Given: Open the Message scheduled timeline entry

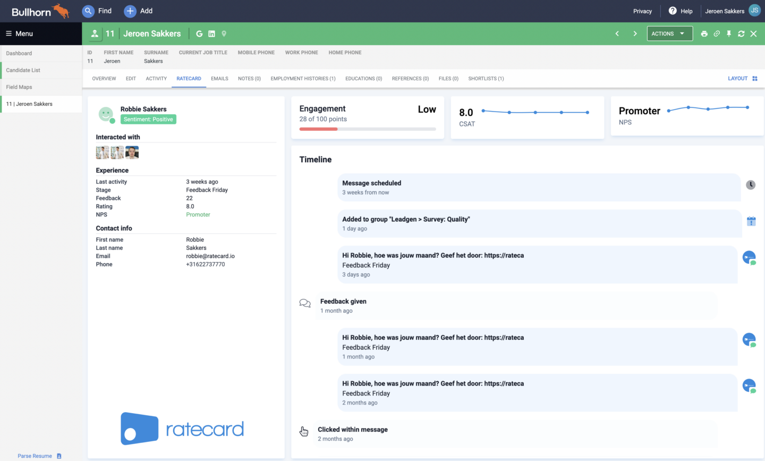Looking at the screenshot, I should point(539,187).
